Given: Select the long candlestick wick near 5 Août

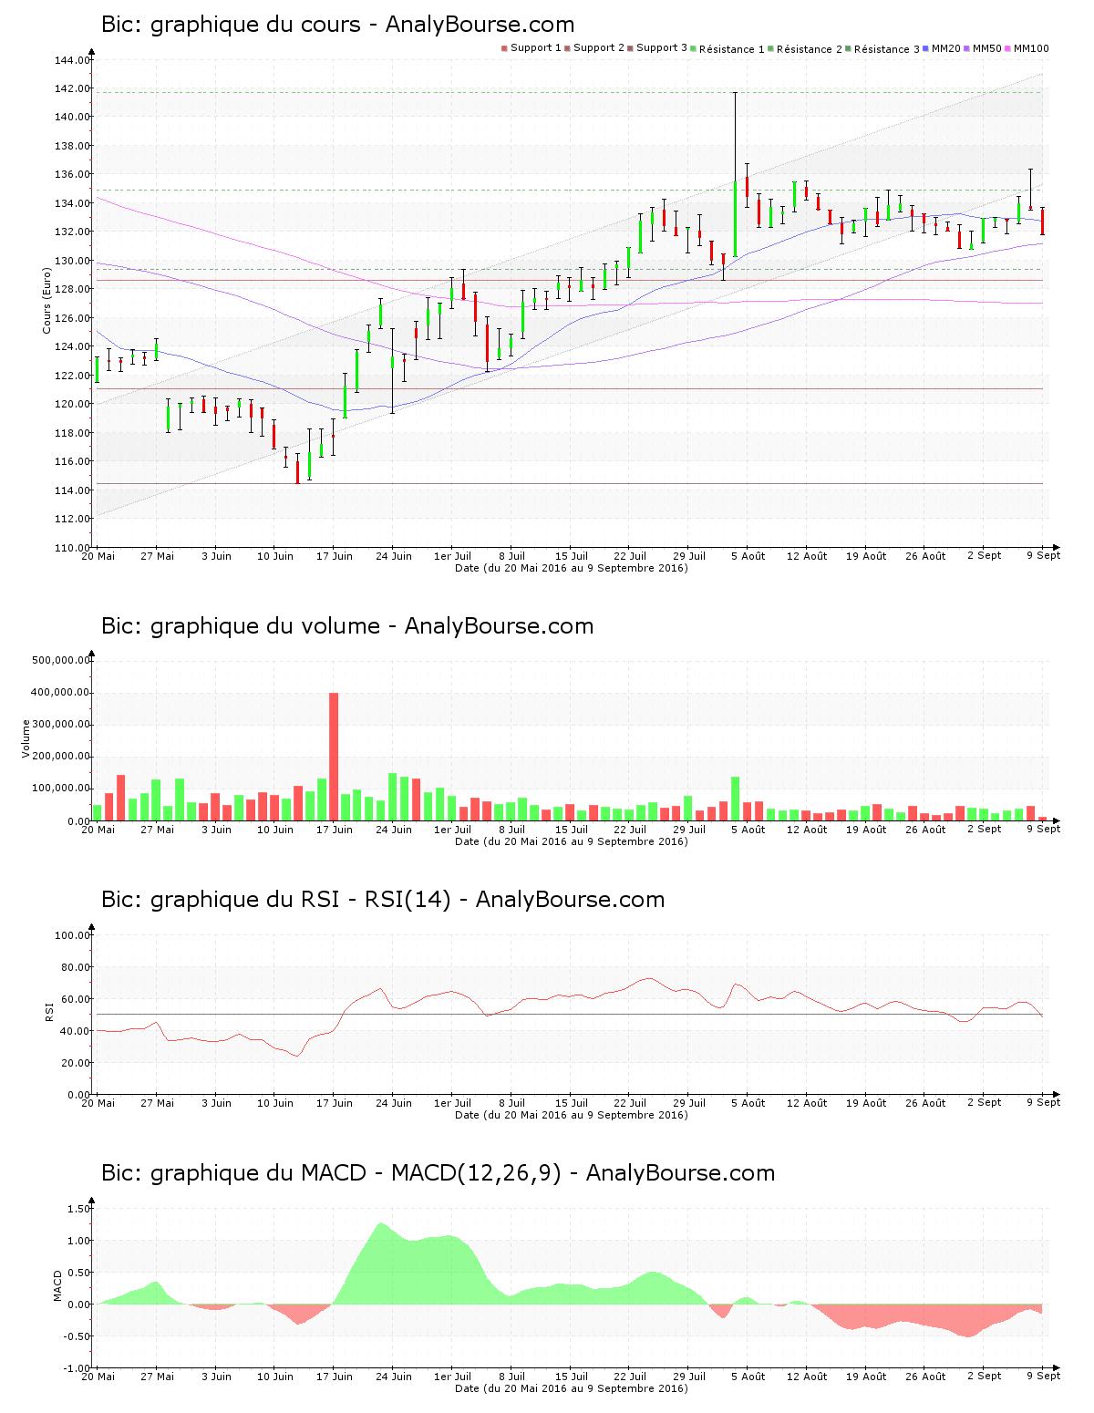Looking at the screenshot, I should (735, 137).
